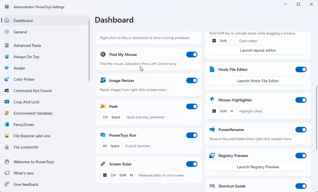This screenshot has height=192, width=318.
Task: Click the File Explorer add-ons folder icon
Action: coord(7,136)
